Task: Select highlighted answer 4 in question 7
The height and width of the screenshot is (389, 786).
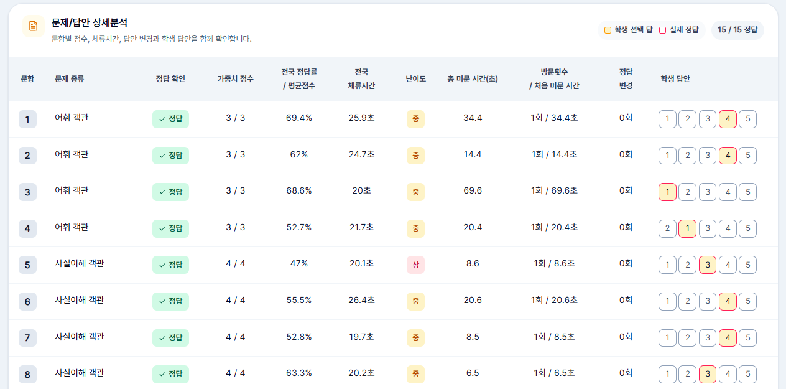Action: [x=728, y=338]
